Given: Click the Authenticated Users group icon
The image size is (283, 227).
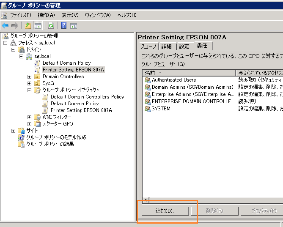Looking at the screenshot, I should coord(148,80).
